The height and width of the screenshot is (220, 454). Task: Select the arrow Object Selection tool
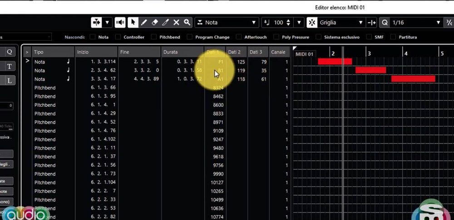click(x=133, y=23)
